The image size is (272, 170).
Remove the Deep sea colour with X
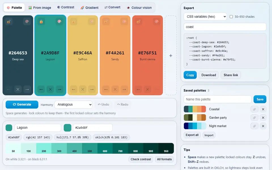point(18,89)
